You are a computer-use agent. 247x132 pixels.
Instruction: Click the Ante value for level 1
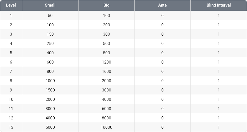tap(162, 16)
